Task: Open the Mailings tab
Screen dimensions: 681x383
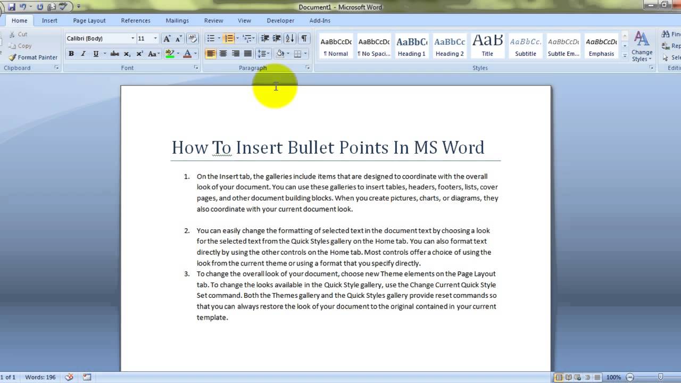Action: [x=177, y=20]
